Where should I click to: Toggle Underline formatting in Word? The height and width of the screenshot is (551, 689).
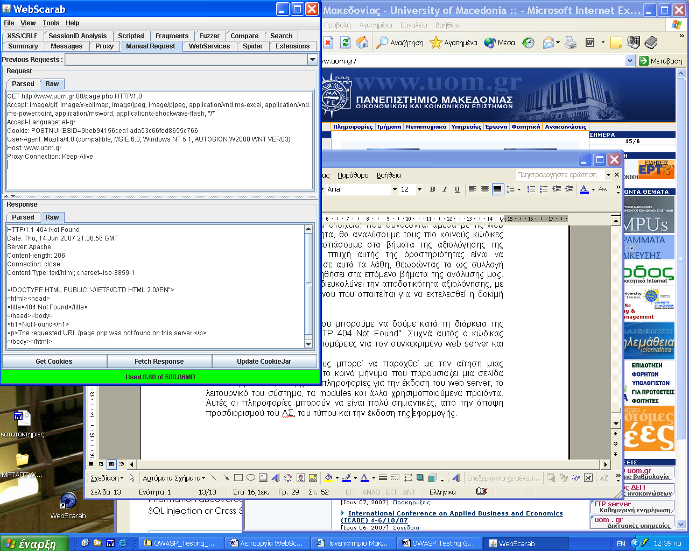point(457,189)
